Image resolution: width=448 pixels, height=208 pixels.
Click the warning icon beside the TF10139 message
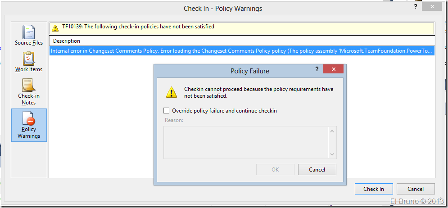[x=55, y=27]
